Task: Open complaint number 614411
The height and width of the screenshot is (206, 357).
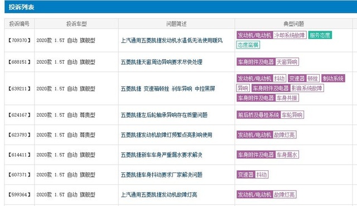Action: pyautogui.click(x=20, y=155)
